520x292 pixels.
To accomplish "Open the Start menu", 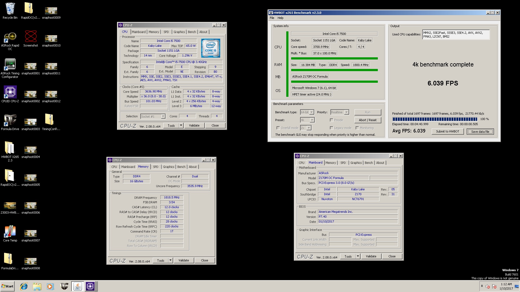I will point(7,286).
